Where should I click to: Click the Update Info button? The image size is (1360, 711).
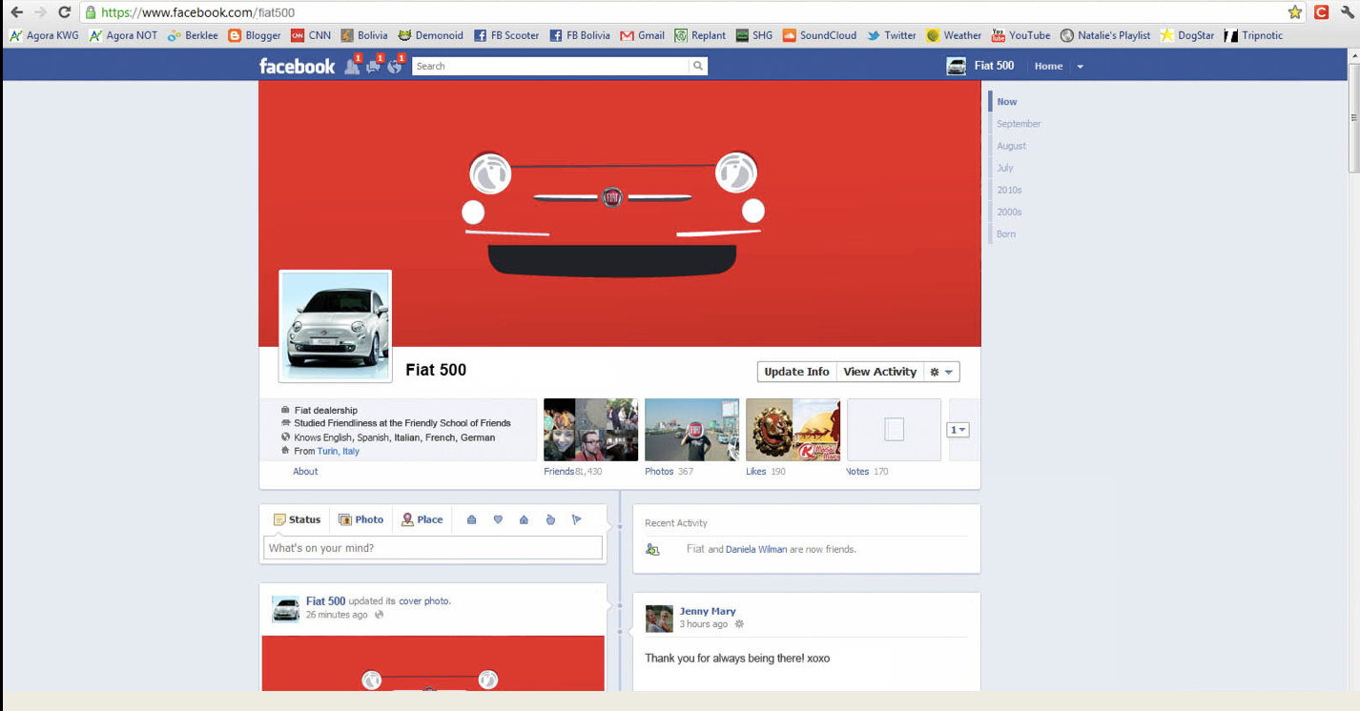coord(796,372)
